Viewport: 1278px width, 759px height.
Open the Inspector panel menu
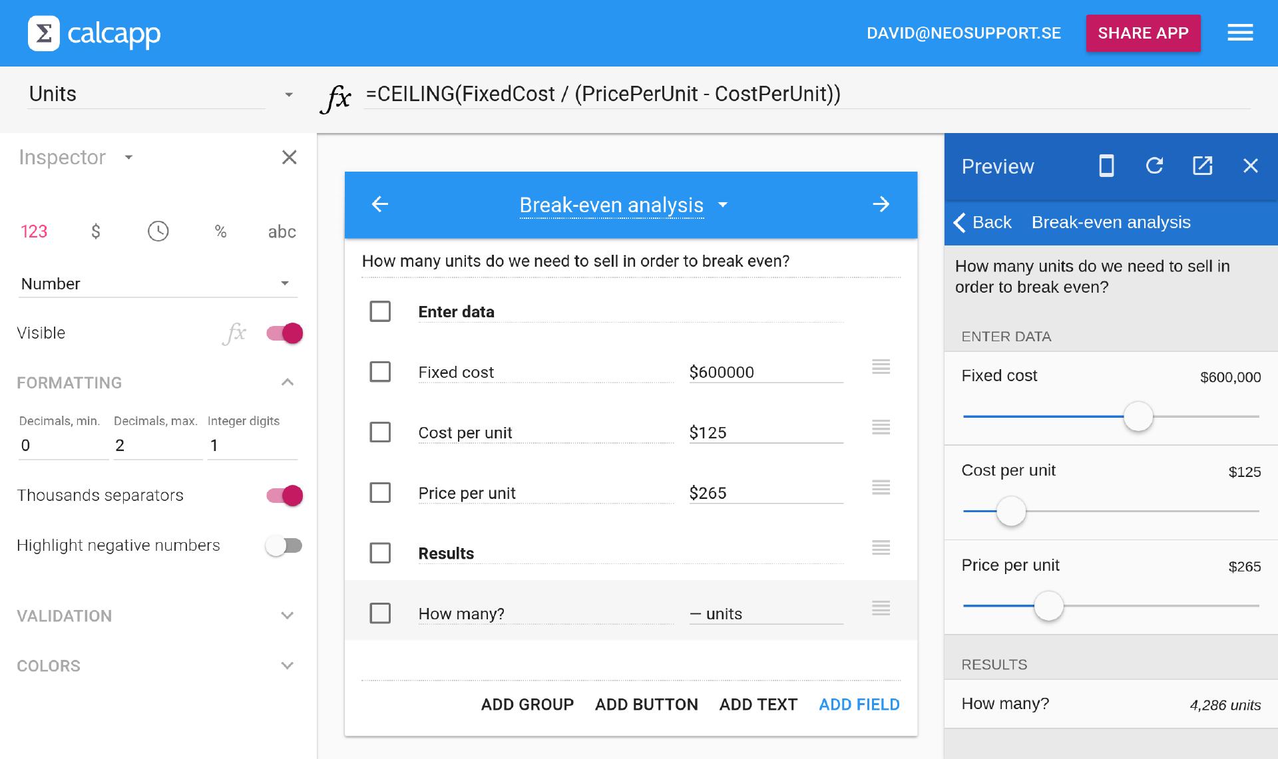(x=128, y=158)
